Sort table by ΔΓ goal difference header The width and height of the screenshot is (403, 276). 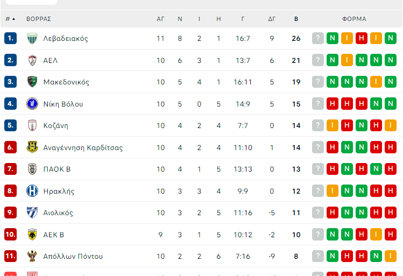272,19
